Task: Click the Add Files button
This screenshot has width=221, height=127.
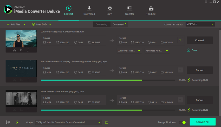Action: 14,24
